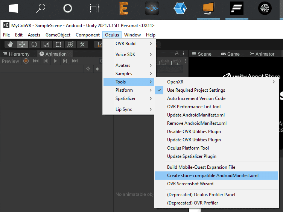The height and width of the screenshot is (212, 283).
Task: Open the Photon app on taskbar
Action: pos(152,8)
